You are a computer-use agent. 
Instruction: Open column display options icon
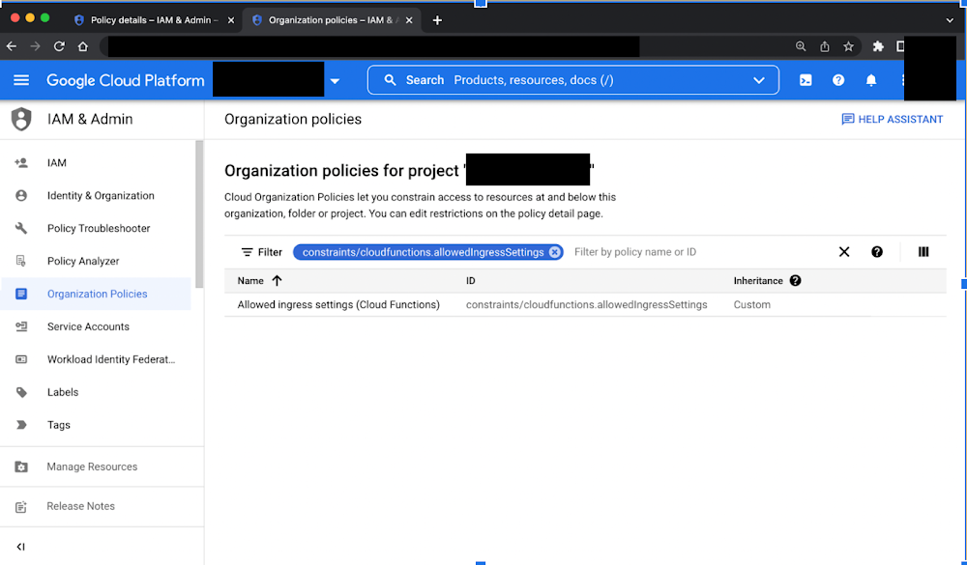923,252
